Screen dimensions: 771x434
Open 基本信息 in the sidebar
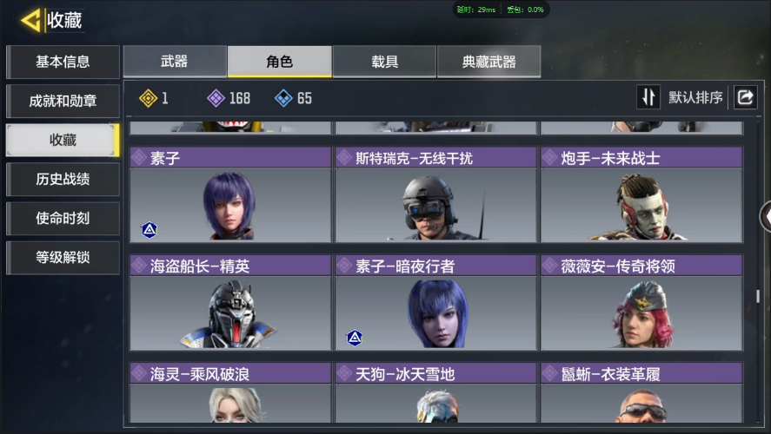(63, 62)
